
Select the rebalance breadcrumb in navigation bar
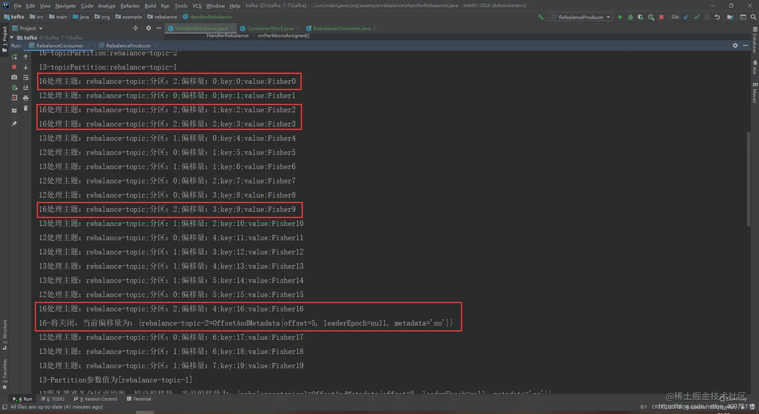162,17
